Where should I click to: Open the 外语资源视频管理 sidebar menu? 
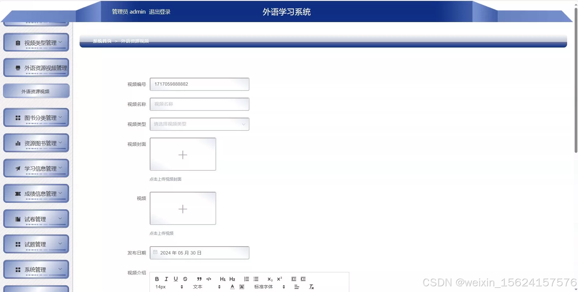36,67
